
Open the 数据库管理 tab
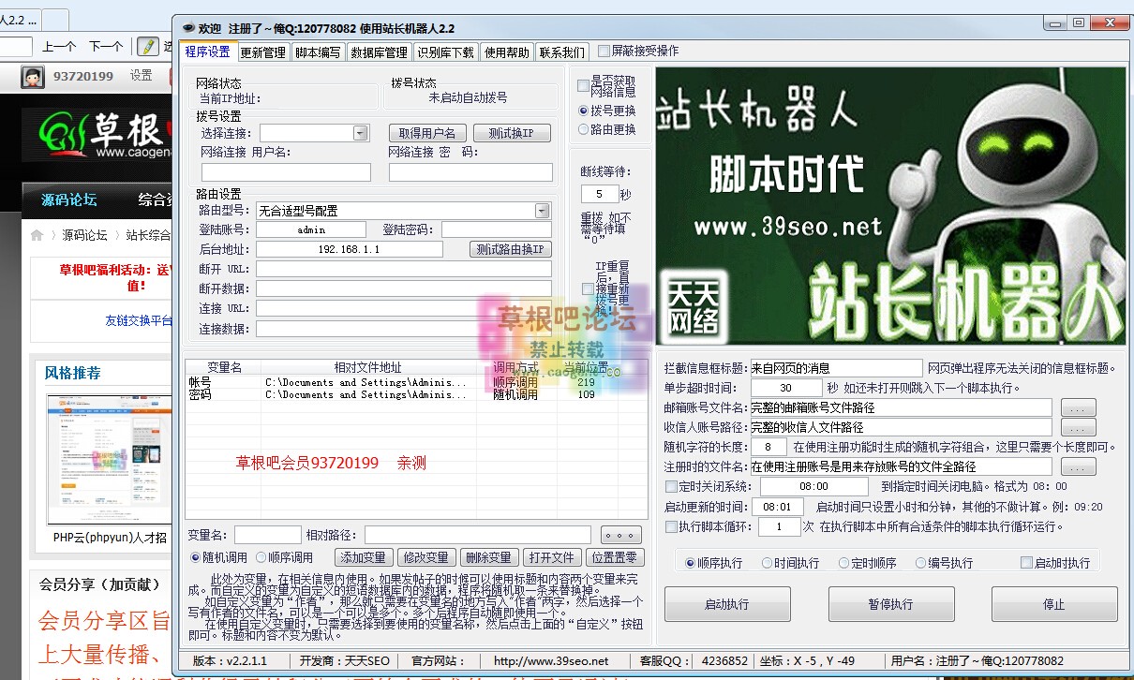tap(379, 52)
